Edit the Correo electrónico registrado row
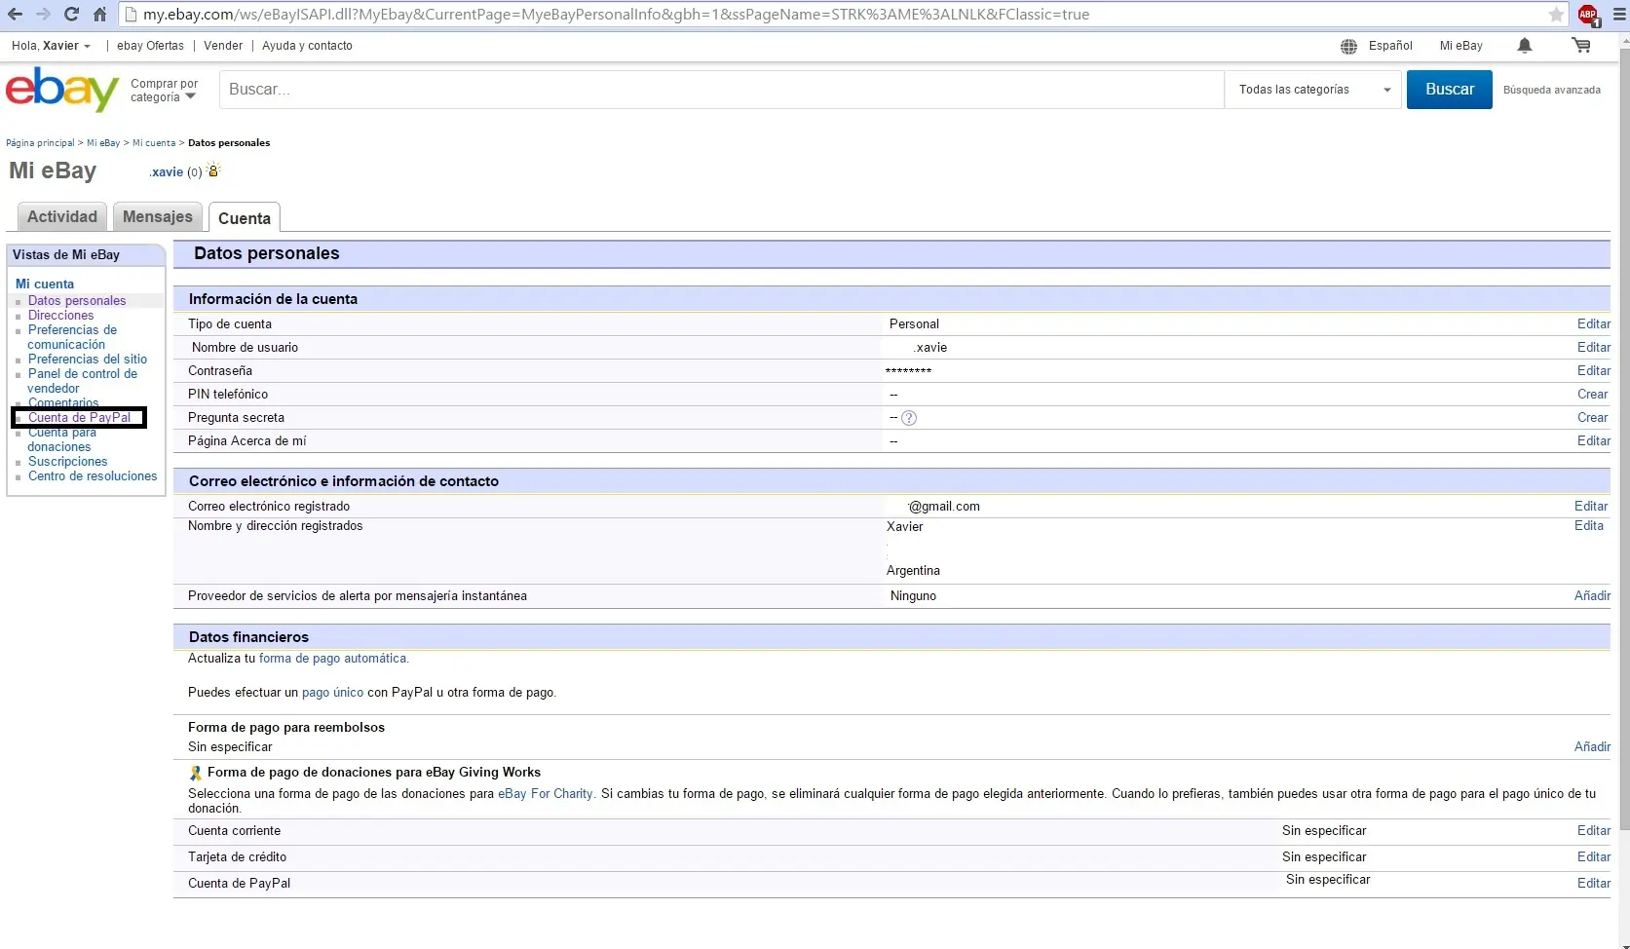 tap(1591, 507)
